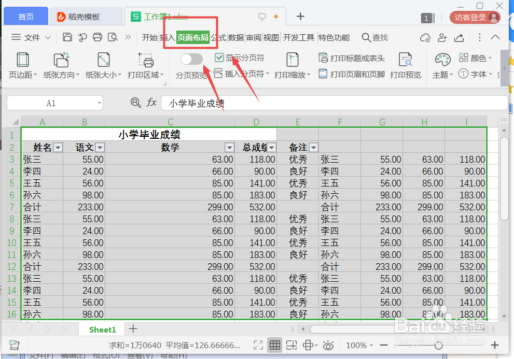Viewport: 514px width, 359px height.
Task: Add a new worksheet
Action: click(x=133, y=329)
